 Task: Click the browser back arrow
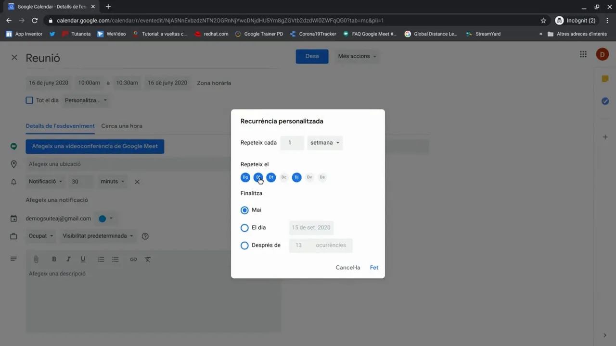pyautogui.click(x=9, y=21)
